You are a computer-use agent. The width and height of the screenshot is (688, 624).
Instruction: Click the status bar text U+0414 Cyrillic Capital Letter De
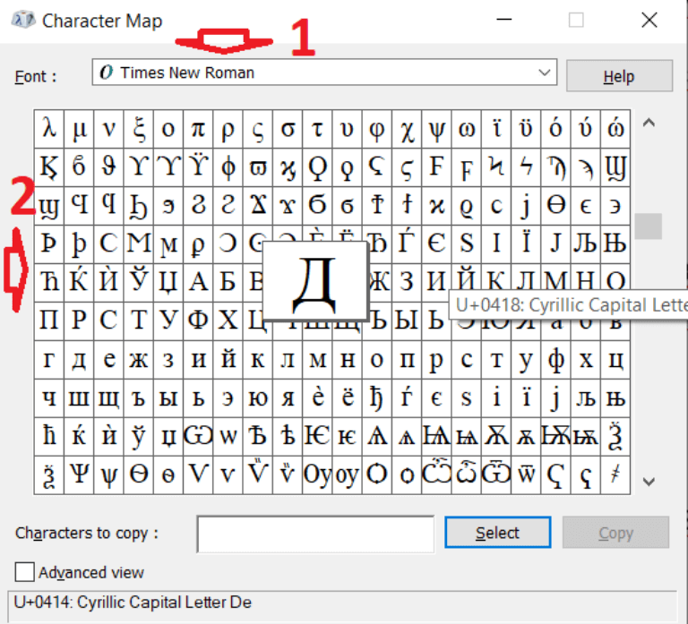click(x=133, y=603)
